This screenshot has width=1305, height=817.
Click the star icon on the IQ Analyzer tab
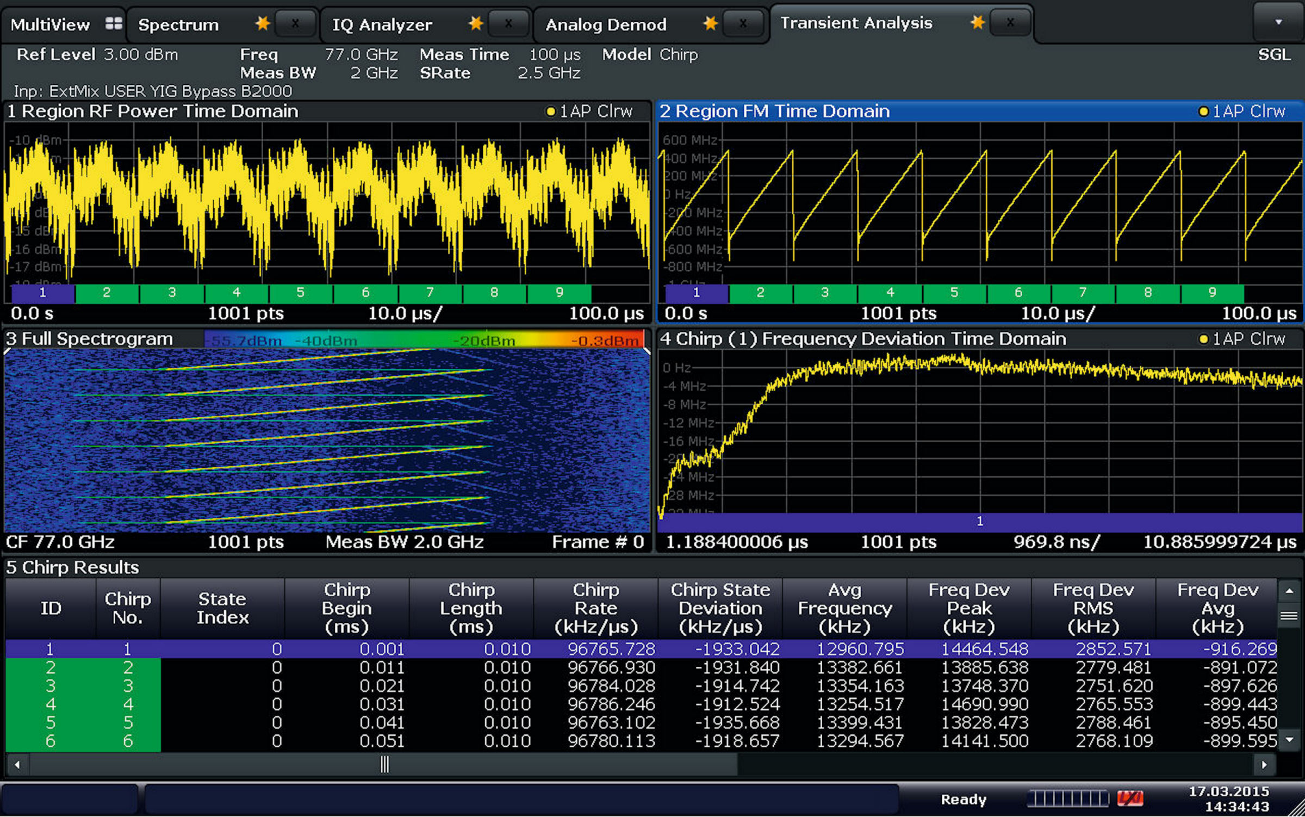(476, 23)
